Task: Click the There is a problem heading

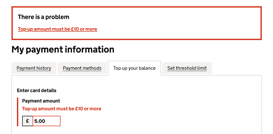Action: (x=44, y=17)
